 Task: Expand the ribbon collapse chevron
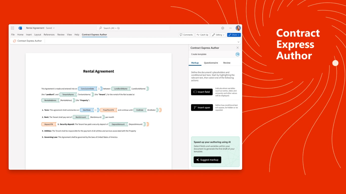coord(238,42)
